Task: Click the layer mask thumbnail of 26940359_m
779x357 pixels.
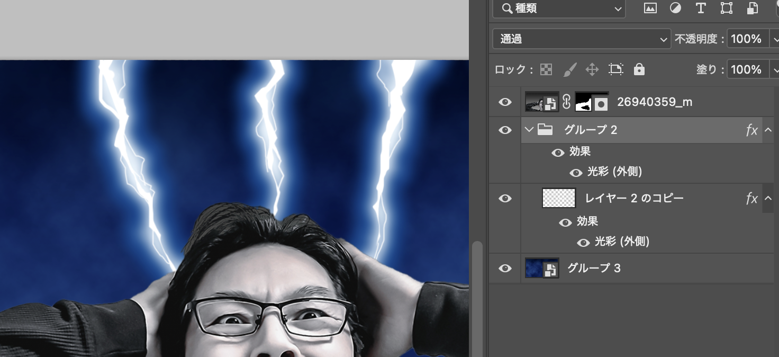Action: click(591, 102)
